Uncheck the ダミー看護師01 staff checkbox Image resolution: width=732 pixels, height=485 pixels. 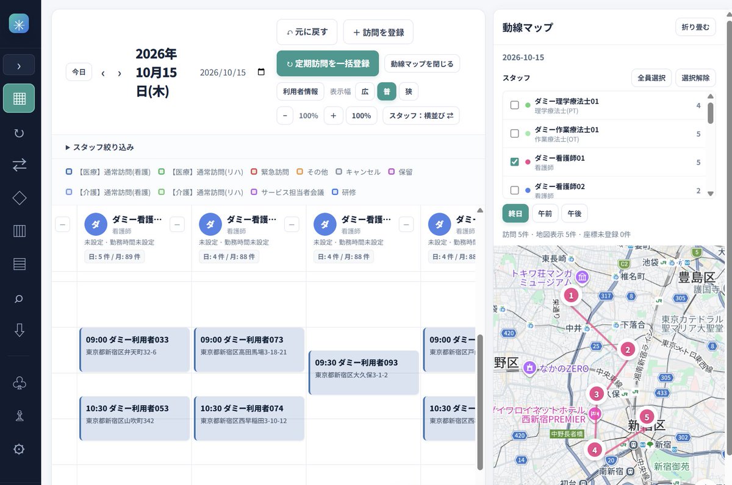pyautogui.click(x=514, y=162)
